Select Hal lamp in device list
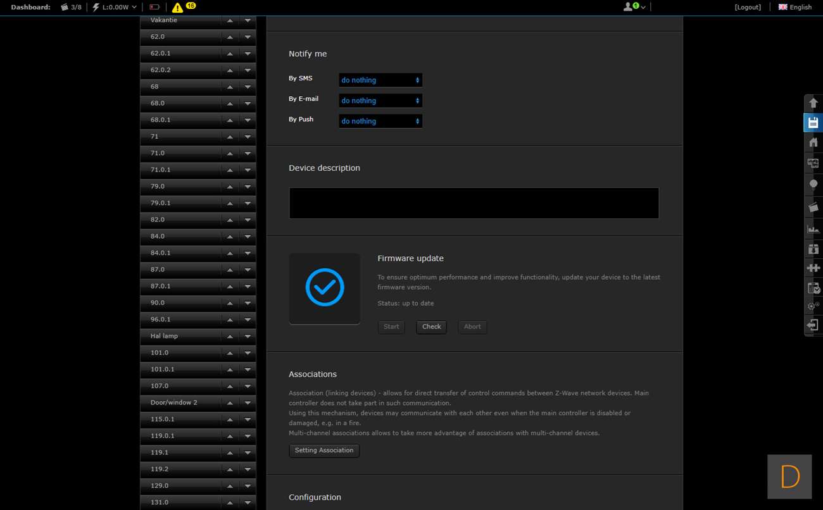823x510 pixels. point(180,336)
